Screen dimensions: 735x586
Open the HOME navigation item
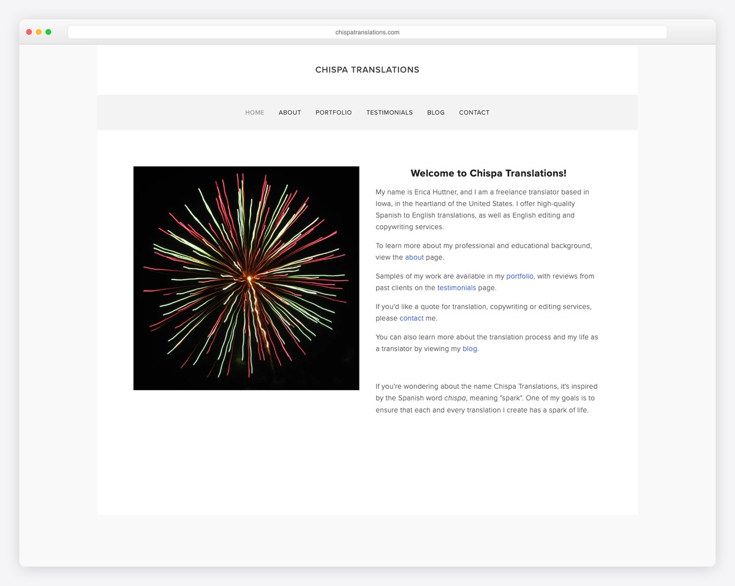(255, 113)
